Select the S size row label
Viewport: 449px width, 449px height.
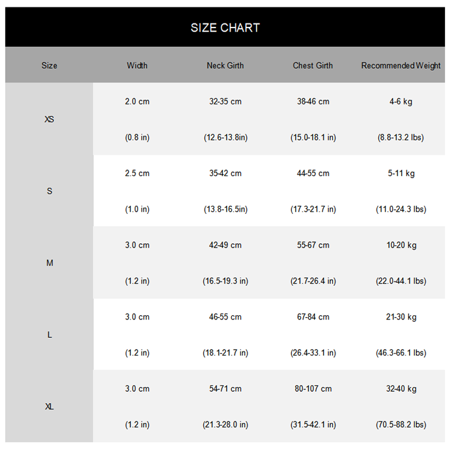tap(49, 191)
